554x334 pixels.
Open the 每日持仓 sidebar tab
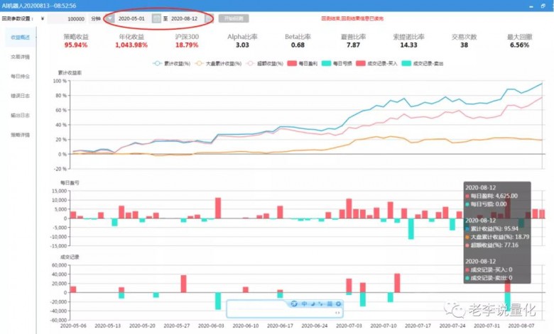[20, 76]
